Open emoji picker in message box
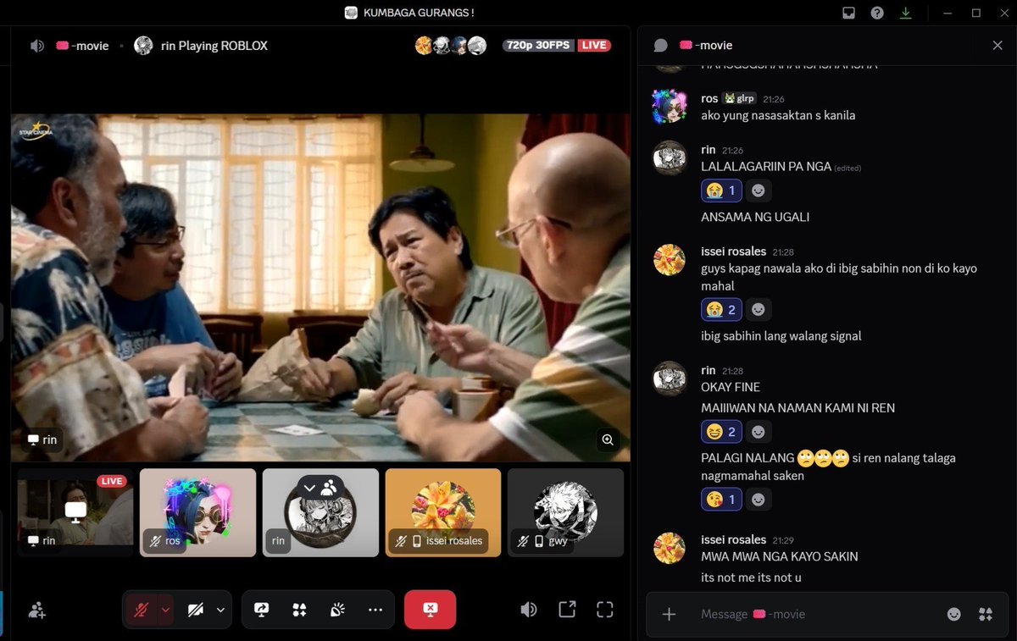1017x641 pixels. click(x=954, y=614)
